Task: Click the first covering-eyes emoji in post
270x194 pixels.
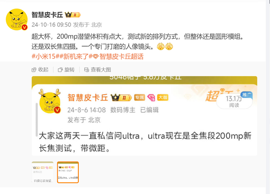Action: coord(161,46)
